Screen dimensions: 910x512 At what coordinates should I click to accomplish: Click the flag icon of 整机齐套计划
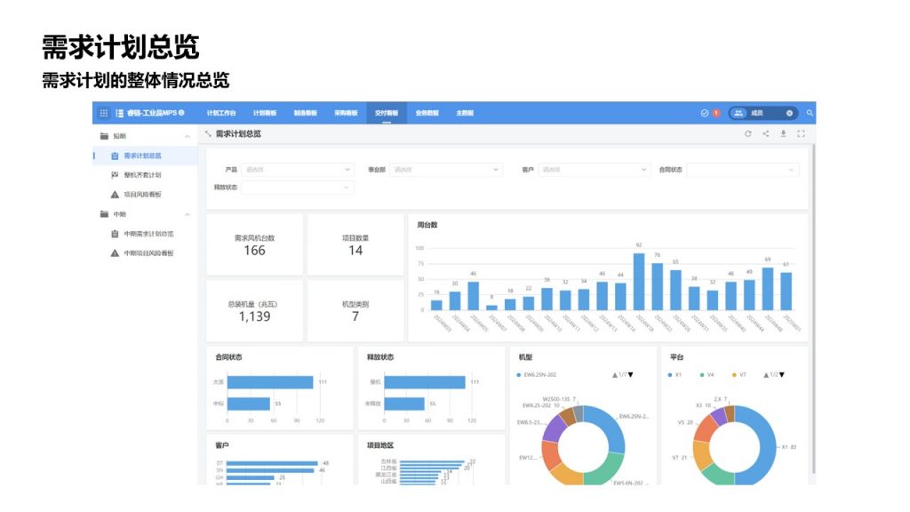coord(115,175)
